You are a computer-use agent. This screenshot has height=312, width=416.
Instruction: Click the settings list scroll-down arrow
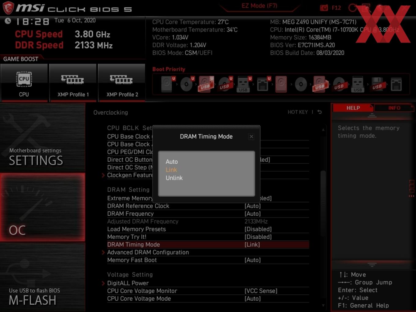pos(323,305)
